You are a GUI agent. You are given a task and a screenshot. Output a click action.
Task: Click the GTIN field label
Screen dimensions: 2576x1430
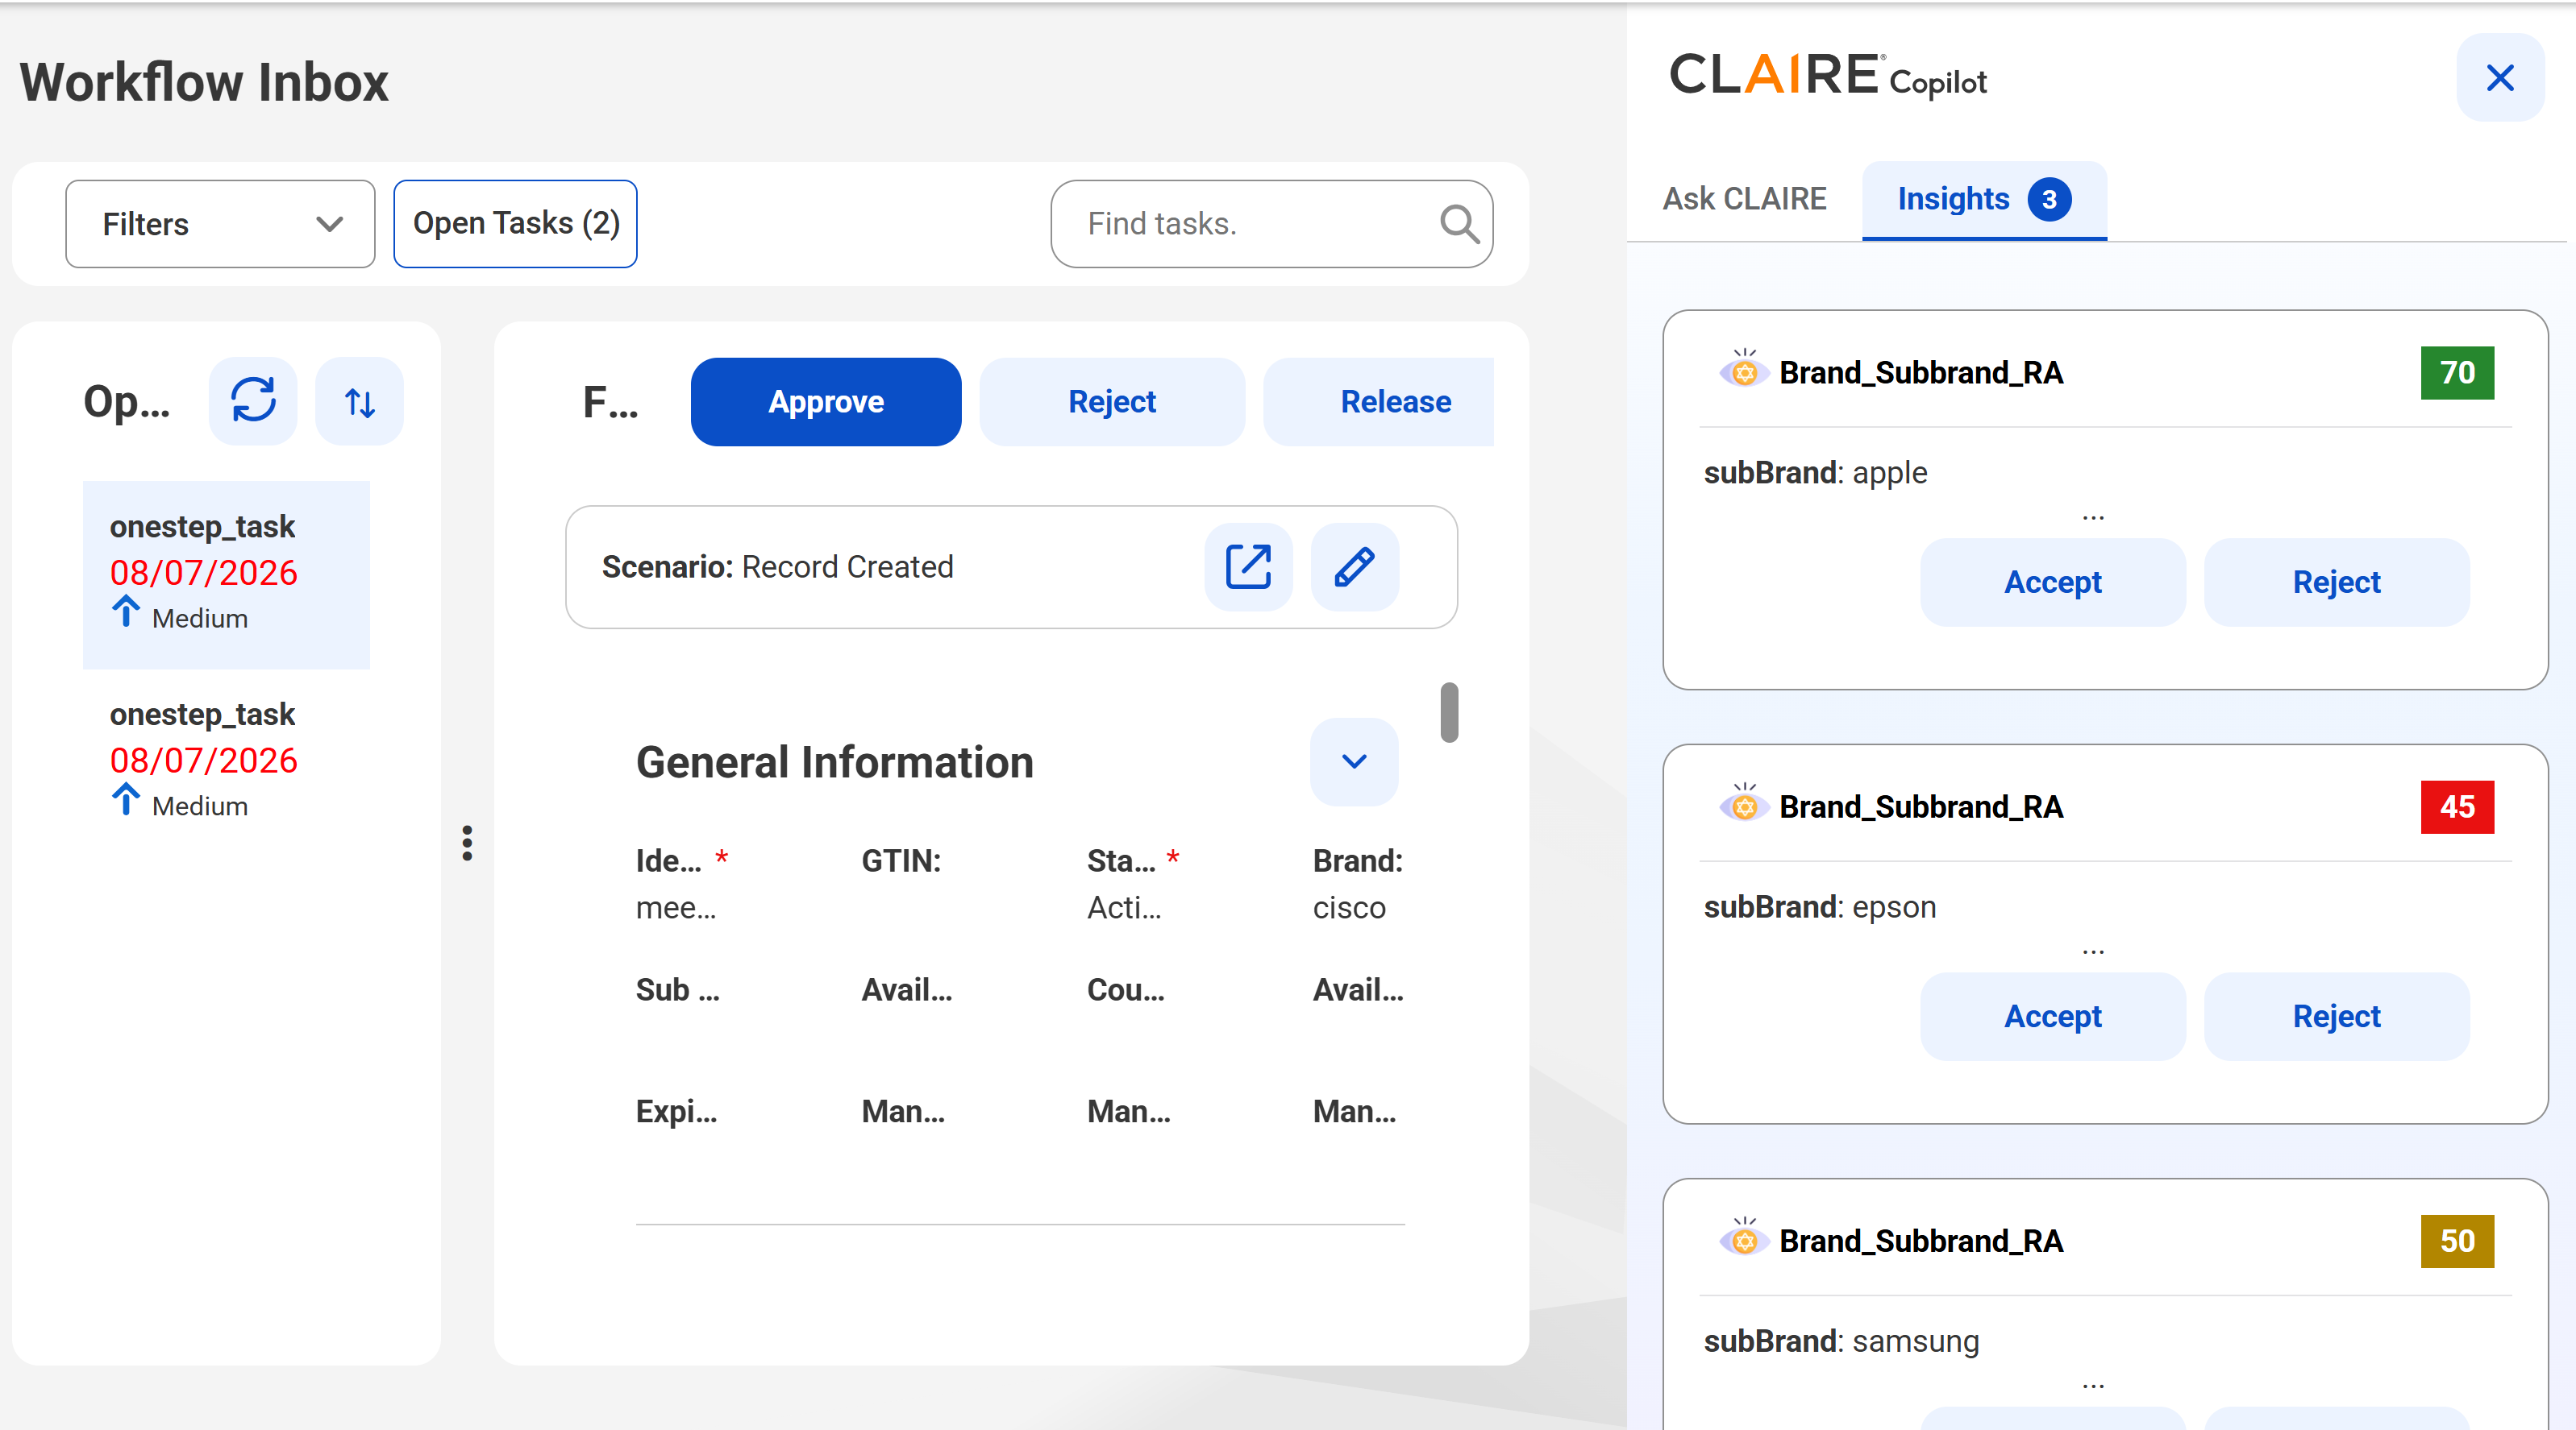point(902,860)
